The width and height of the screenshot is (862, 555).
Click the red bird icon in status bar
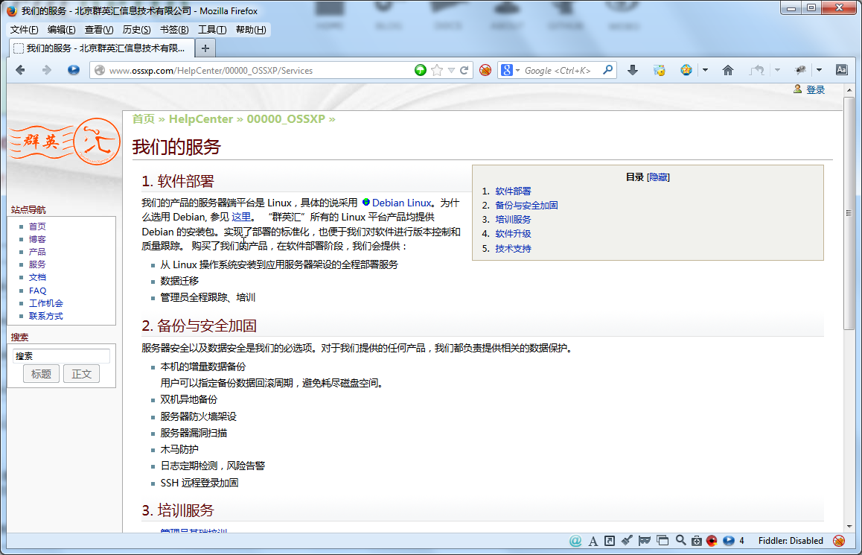click(712, 541)
